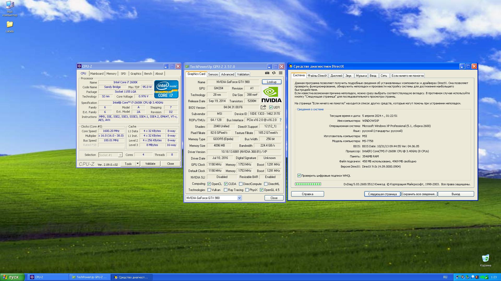Image resolution: width=501 pixels, height=281 pixels.
Task: Open the GPU selection dropdown in GPU-Z
Action: click(239, 198)
